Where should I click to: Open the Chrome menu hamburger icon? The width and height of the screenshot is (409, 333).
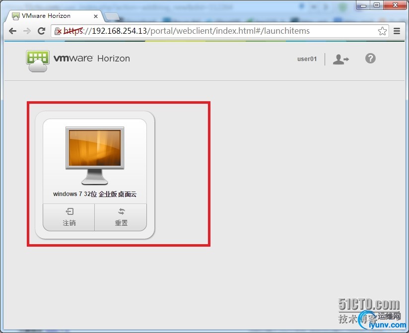pos(397,31)
